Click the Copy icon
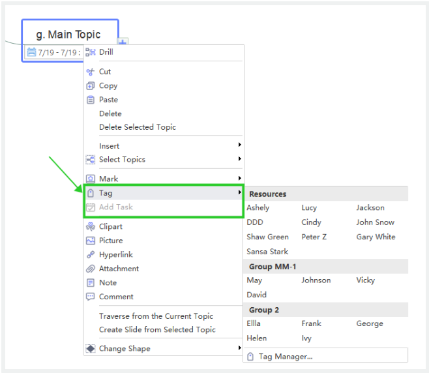 click(x=90, y=86)
